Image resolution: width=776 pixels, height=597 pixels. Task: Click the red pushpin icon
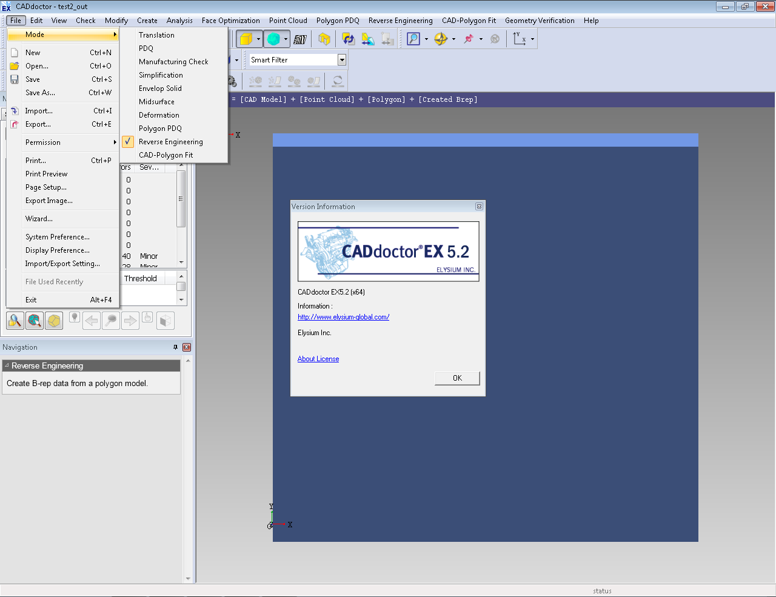pos(469,39)
